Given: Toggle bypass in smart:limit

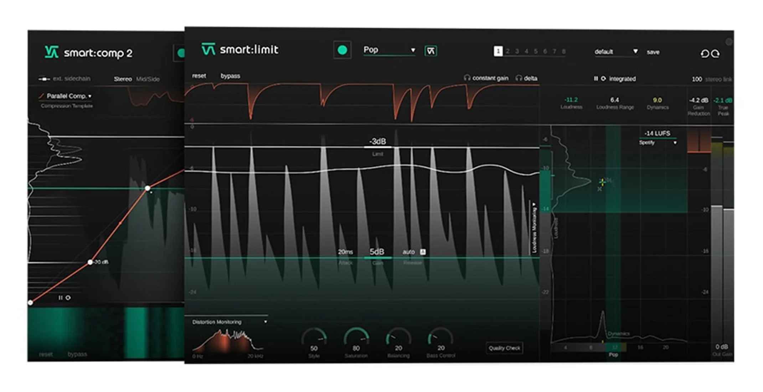Looking at the screenshot, I should 230,76.
